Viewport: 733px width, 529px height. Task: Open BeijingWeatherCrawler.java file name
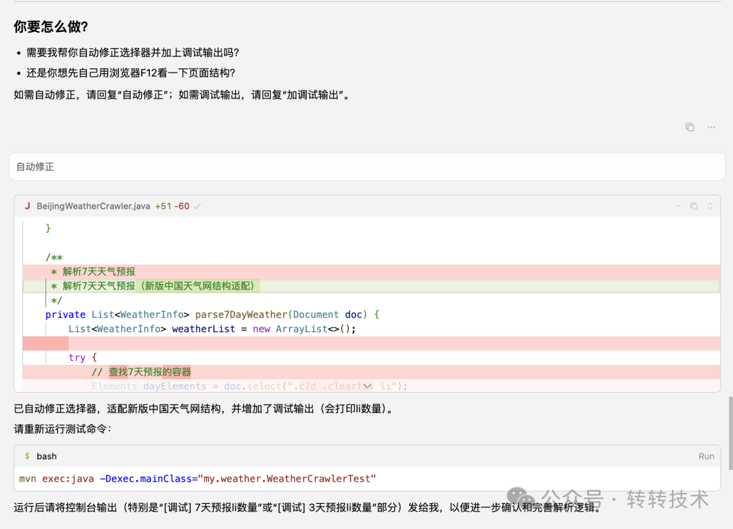[94, 206]
